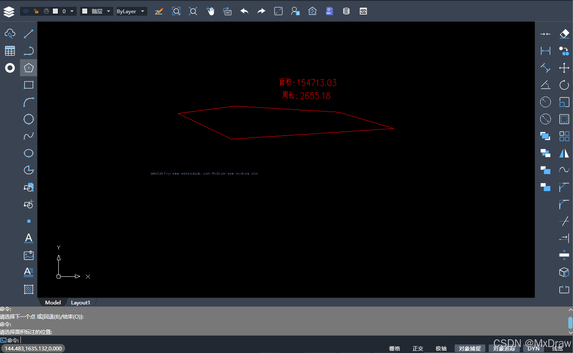Select the eraser tool
This screenshot has height=353, width=573.
(x=564, y=34)
